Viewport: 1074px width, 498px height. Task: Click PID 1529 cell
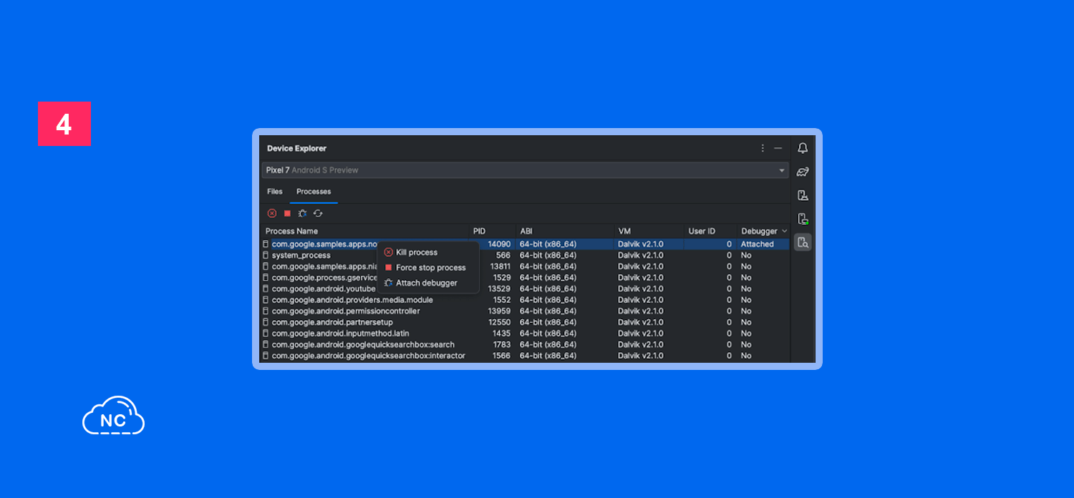pyautogui.click(x=501, y=278)
